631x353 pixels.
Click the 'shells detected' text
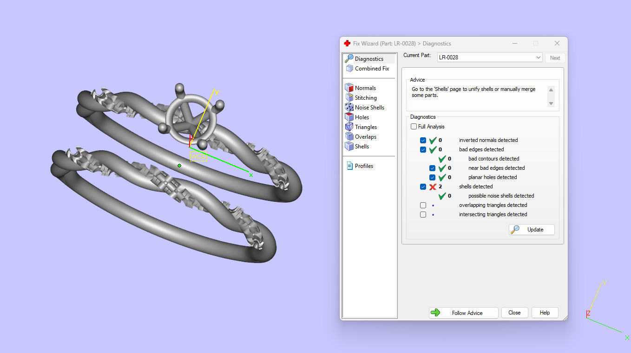tap(476, 186)
